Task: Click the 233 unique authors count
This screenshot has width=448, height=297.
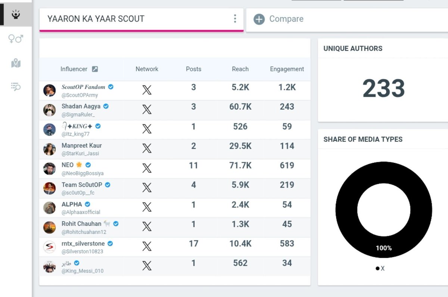Action: (x=384, y=89)
